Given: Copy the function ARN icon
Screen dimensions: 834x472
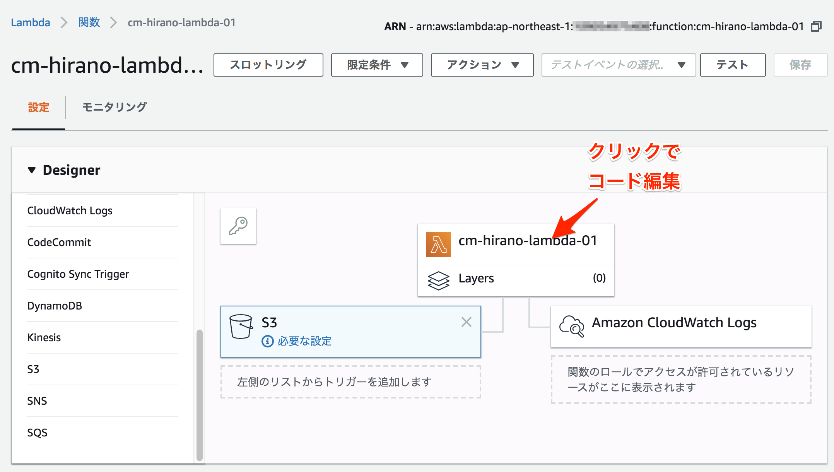Looking at the screenshot, I should click(x=816, y=26).
